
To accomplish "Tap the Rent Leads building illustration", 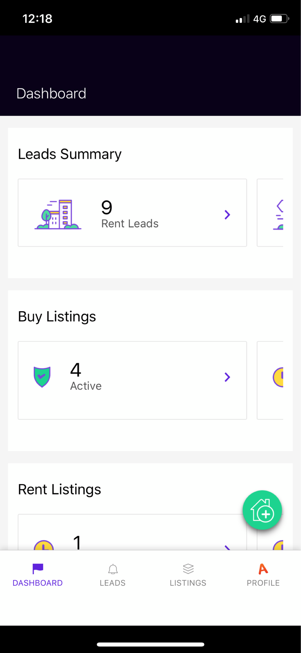I will (x=58, y=215).
